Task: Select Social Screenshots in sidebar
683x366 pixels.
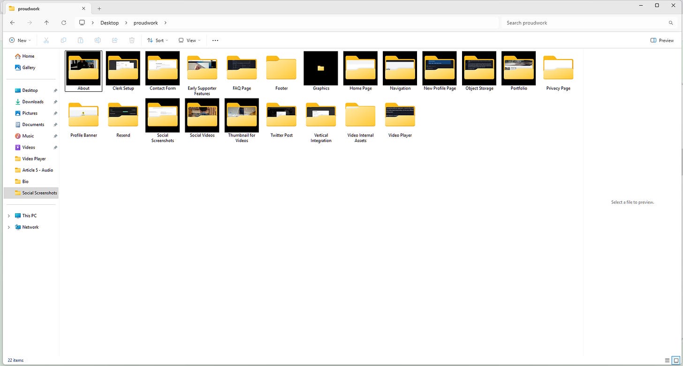Action: click(x=30, y=193)
